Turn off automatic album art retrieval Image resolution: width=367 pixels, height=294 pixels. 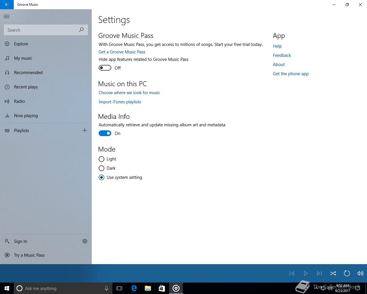tap(105, 133)
